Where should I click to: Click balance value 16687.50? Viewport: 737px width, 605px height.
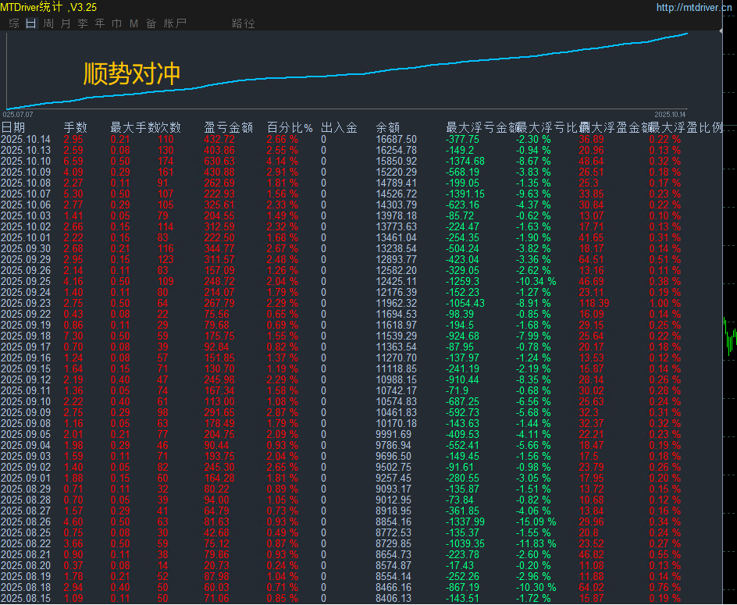coord(397,140)
